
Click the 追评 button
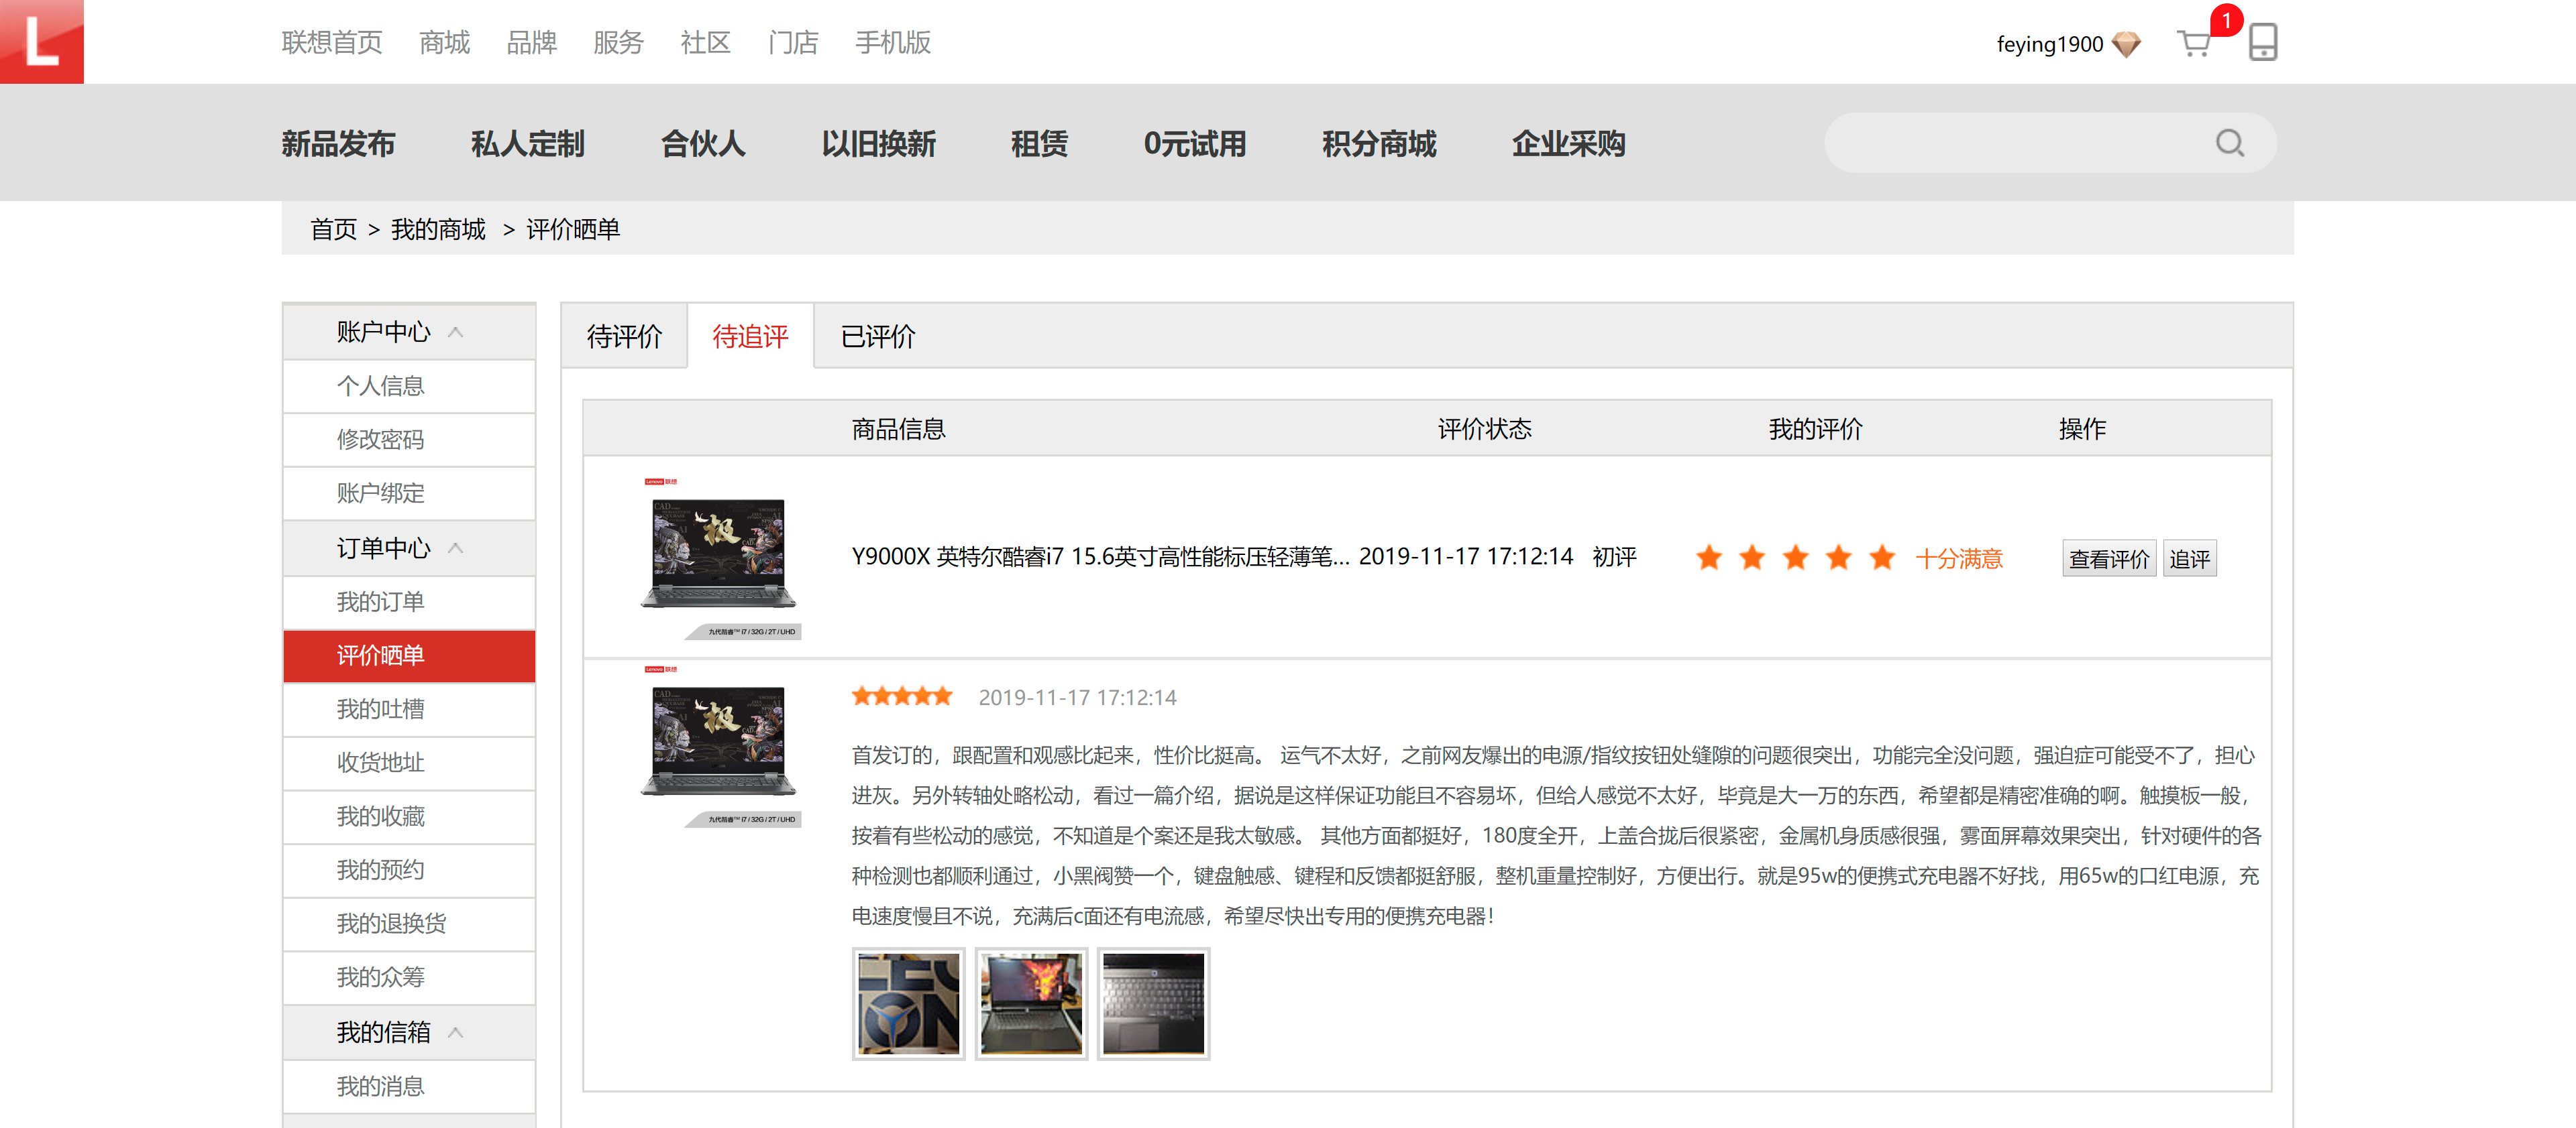2190,558
